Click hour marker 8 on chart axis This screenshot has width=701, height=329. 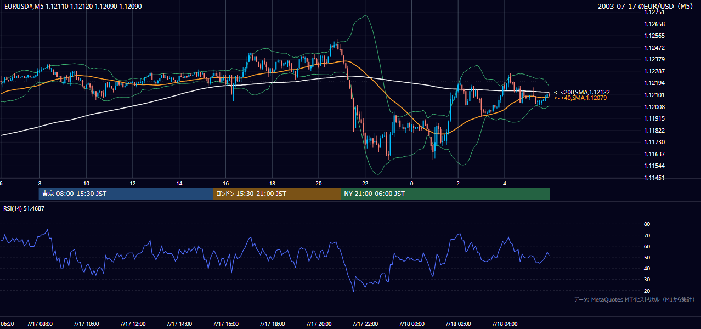[39, 183]
